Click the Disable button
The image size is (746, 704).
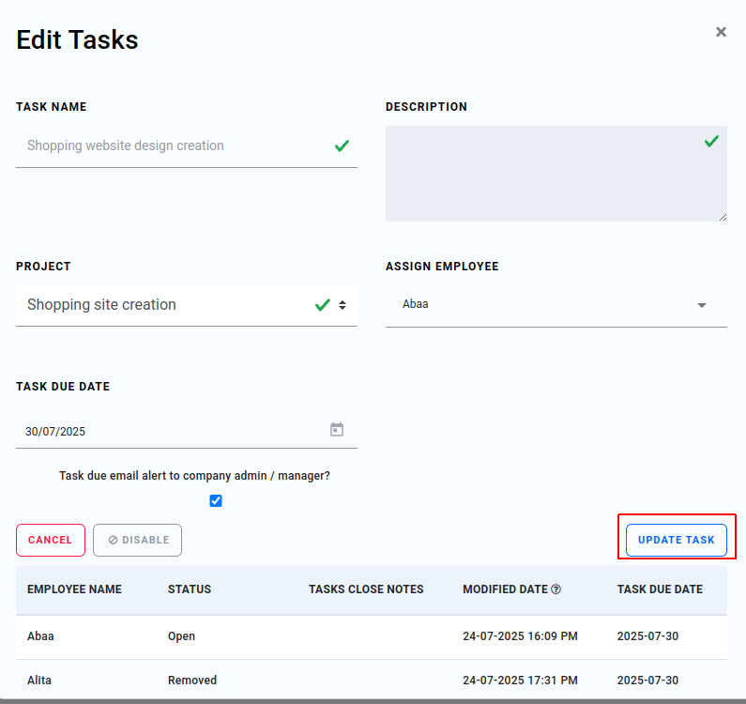[x=138, y=541]
